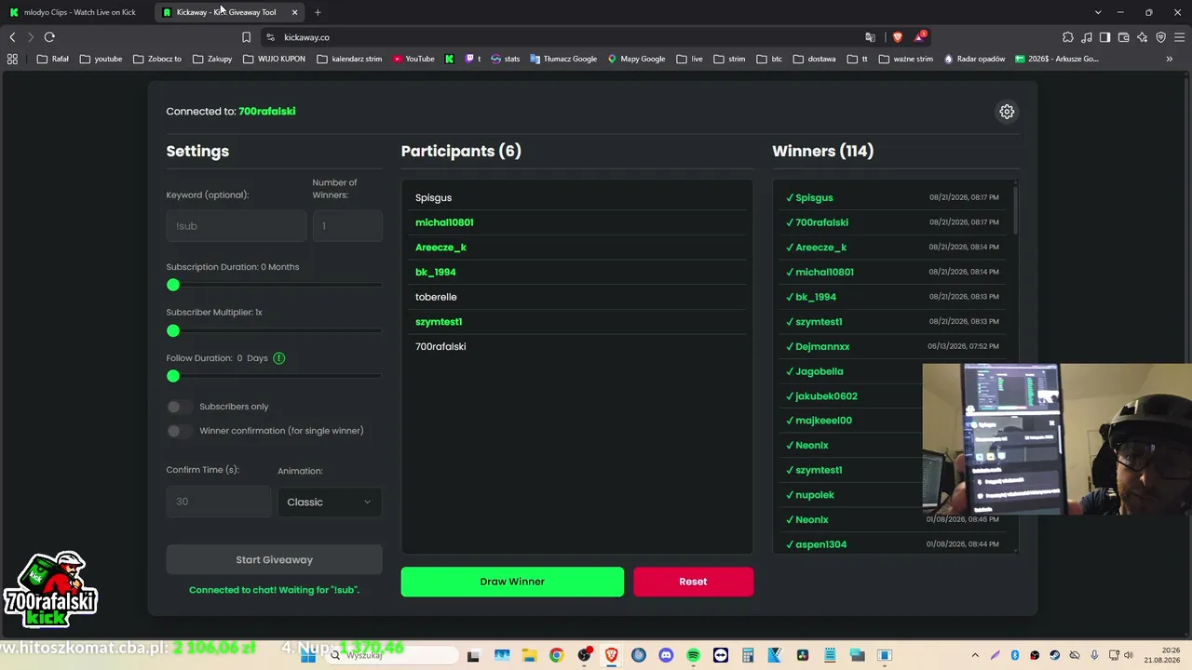
Task: Open the Brave Shields lion icon
Action: [898, 37]
